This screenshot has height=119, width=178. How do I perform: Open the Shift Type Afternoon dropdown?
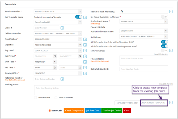(x=45, y=62)
